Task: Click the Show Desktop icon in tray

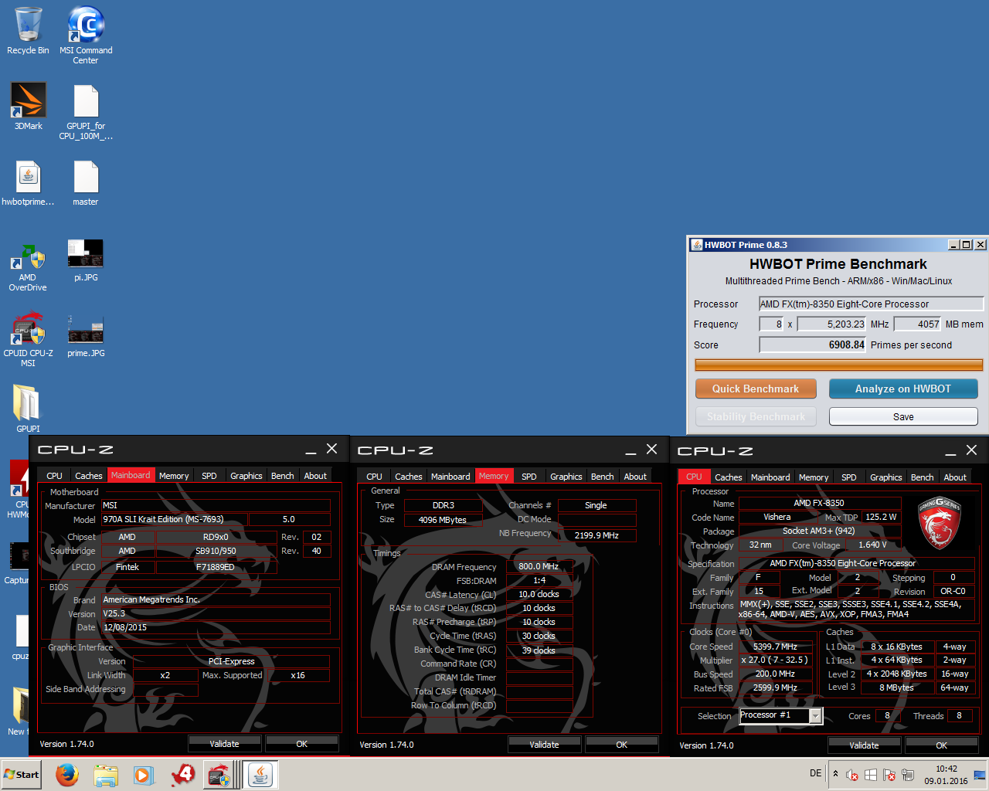Action: [980, 775]
